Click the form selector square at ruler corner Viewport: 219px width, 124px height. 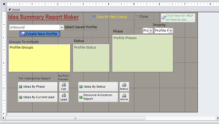coord(4,4)
